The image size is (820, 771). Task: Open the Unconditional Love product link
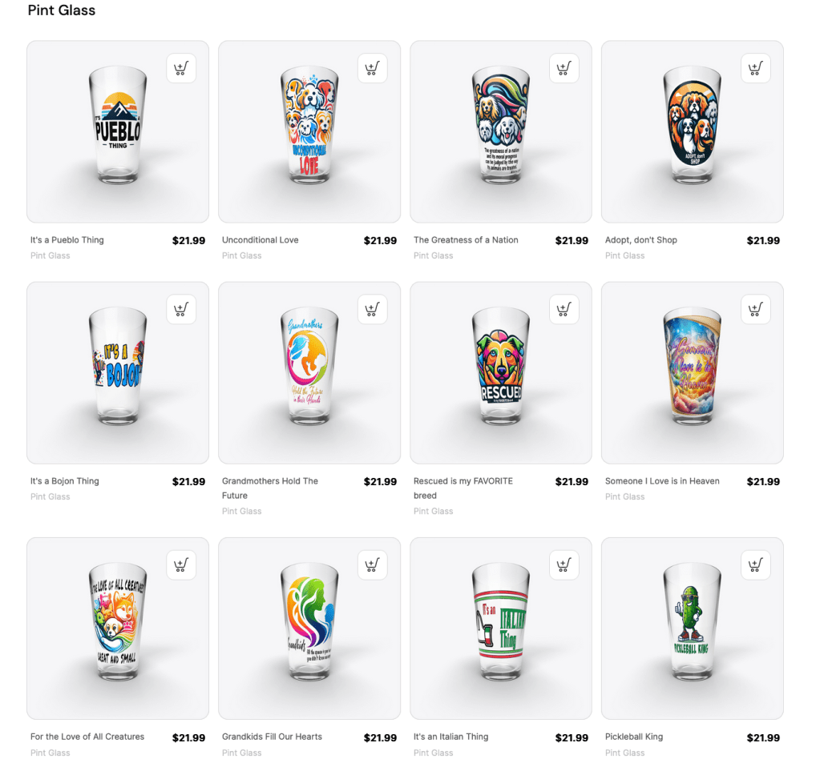tap(260, 239)
